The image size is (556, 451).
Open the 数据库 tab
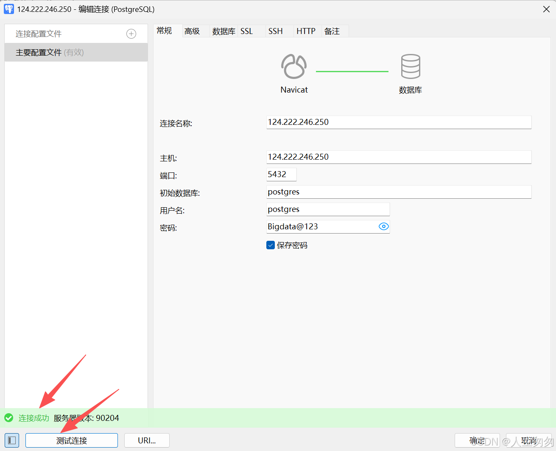pos(224,31)
